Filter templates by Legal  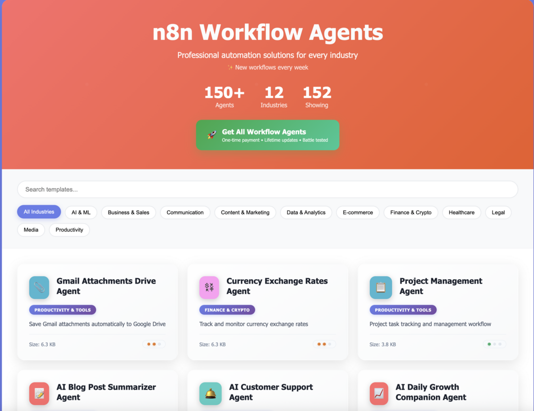498,212
